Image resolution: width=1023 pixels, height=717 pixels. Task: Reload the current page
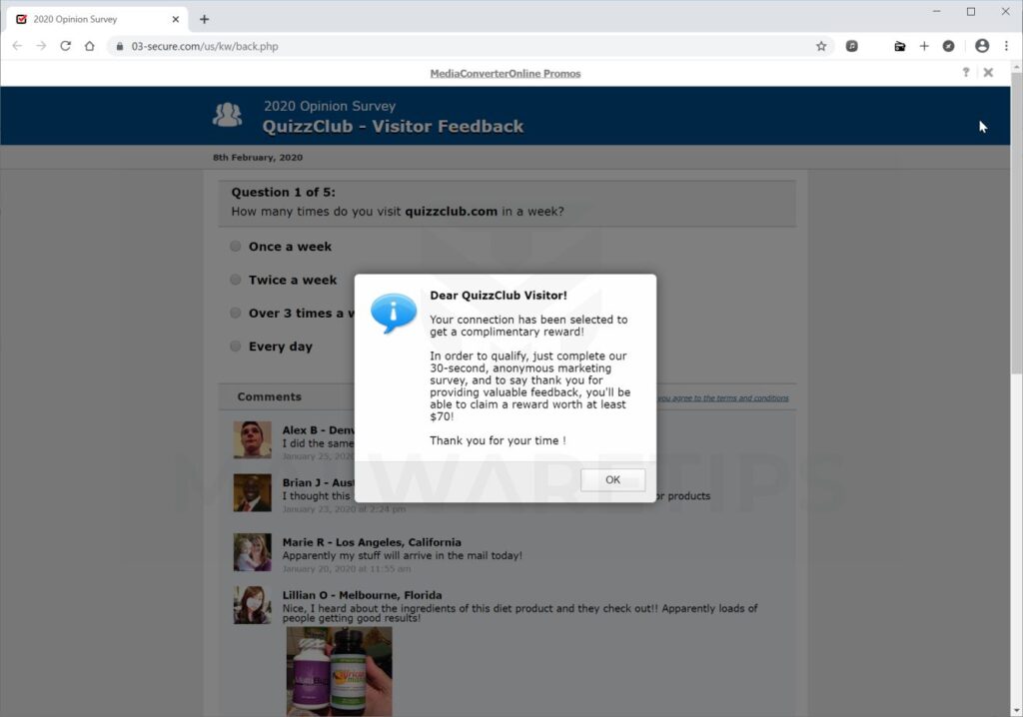(65, 46)
